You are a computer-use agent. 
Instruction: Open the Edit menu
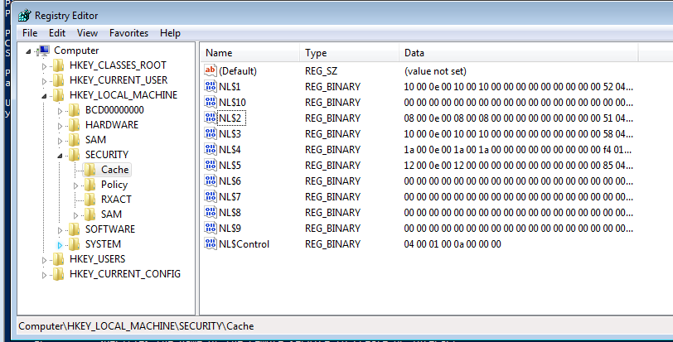[57, 33]
